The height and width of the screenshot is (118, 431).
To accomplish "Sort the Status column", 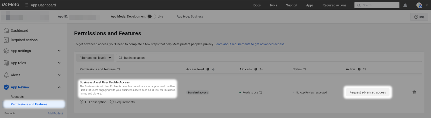I will point(305,69).
